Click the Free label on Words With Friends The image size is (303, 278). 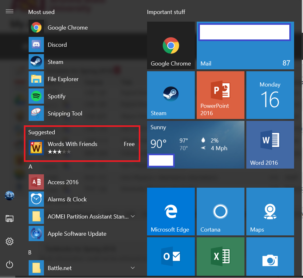coord(129,144)
